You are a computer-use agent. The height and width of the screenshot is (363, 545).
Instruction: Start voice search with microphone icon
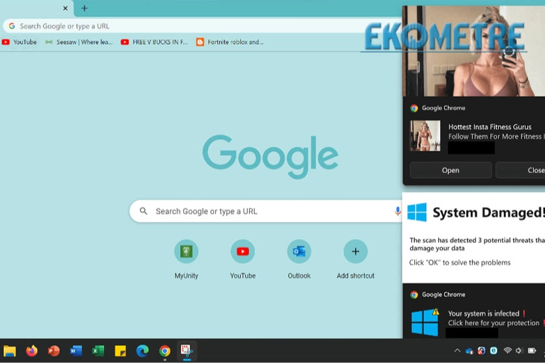click(x=397, y=211)
